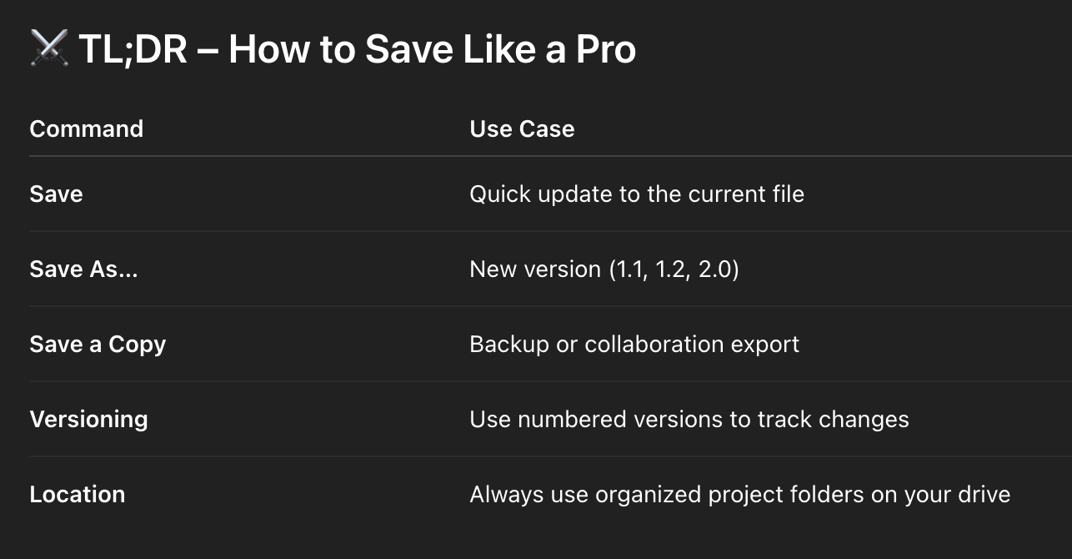Click the 'Location' row label
The width and height of the screenshot is (1072, 559).
click(x=77, y=494)
